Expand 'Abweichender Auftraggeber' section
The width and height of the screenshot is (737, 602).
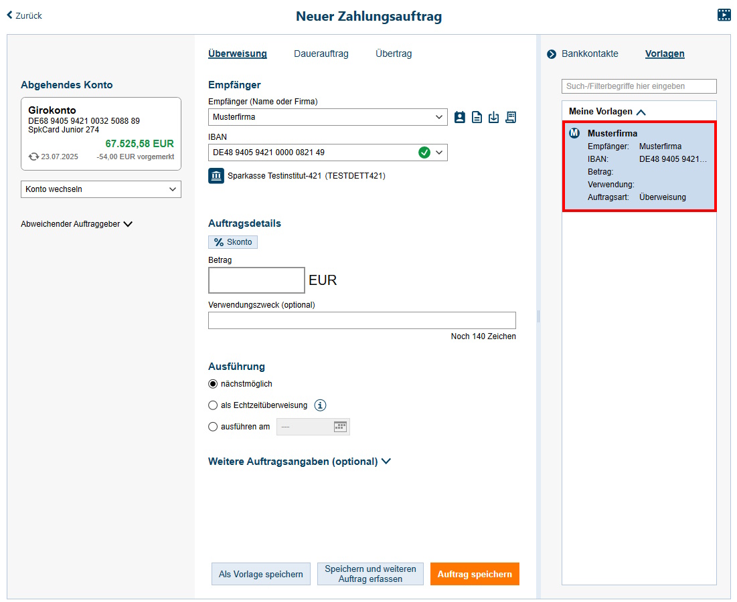point(76,224)
